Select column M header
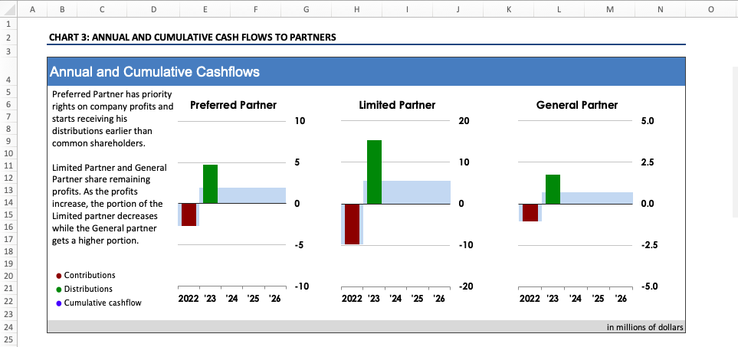The height and width of the screenshot is (347, 738). pos(610,9)
